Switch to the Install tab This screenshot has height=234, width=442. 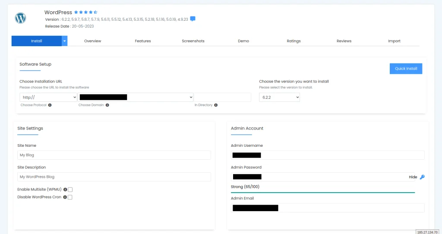click(x=37, y=41)
